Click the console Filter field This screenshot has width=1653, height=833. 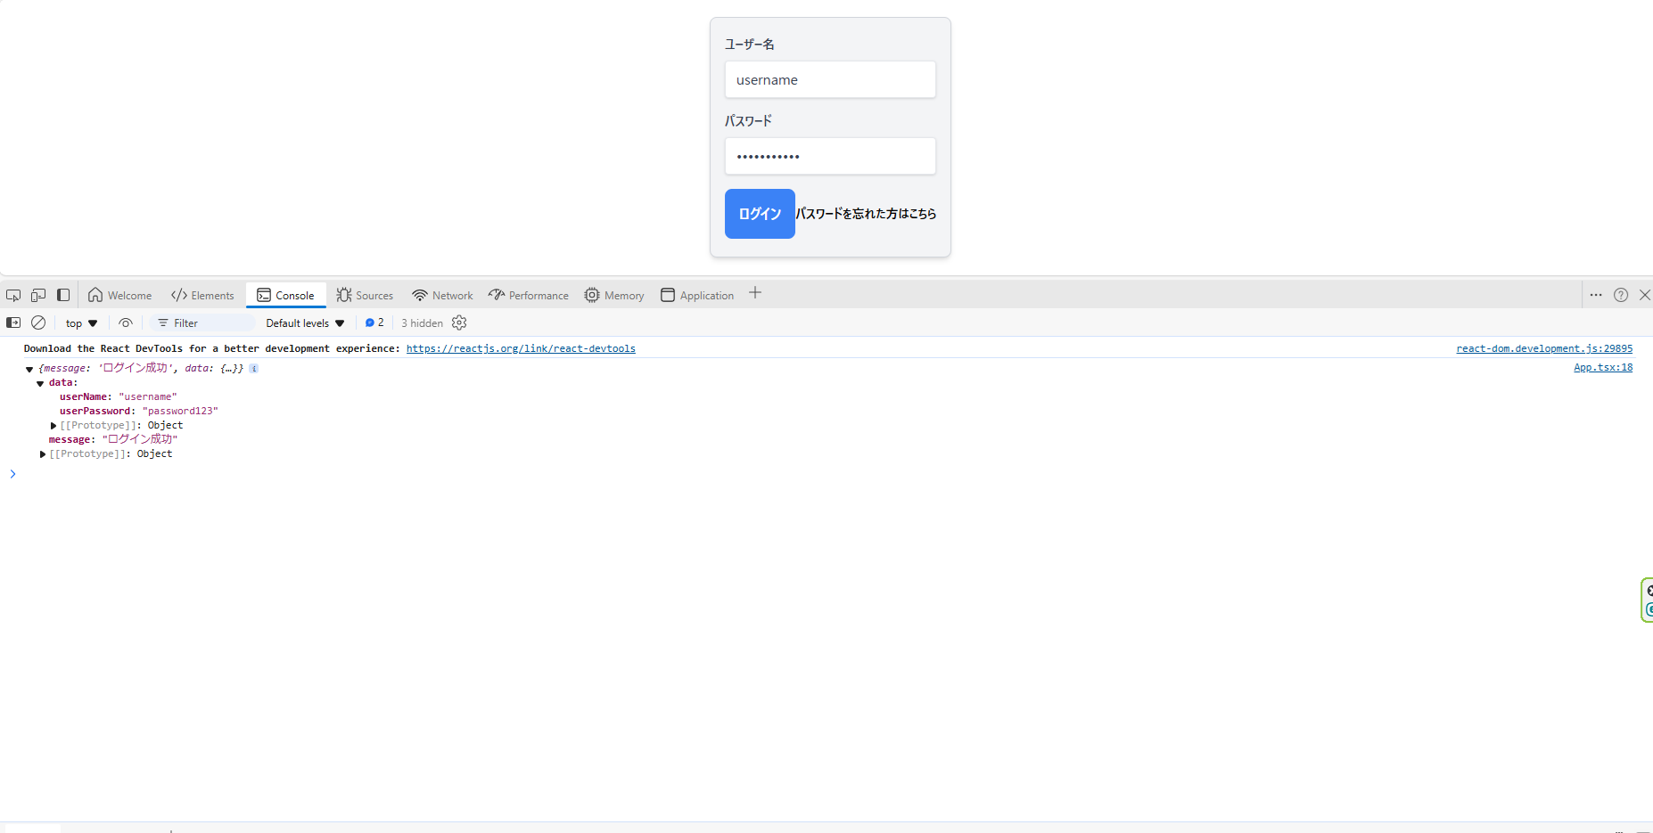[203, 323]
